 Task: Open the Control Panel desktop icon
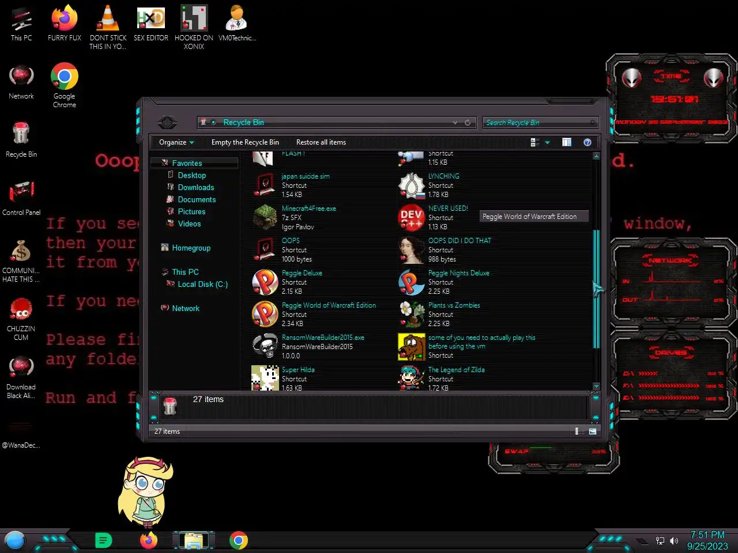click(21, 199)
